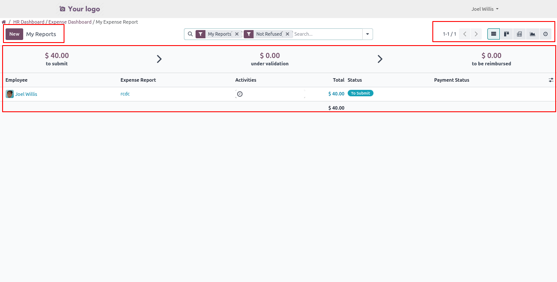Image resolution: width=557 pixels, height=282 pixels.
Task: Open the graph chart view
Action: click(533, 34)
